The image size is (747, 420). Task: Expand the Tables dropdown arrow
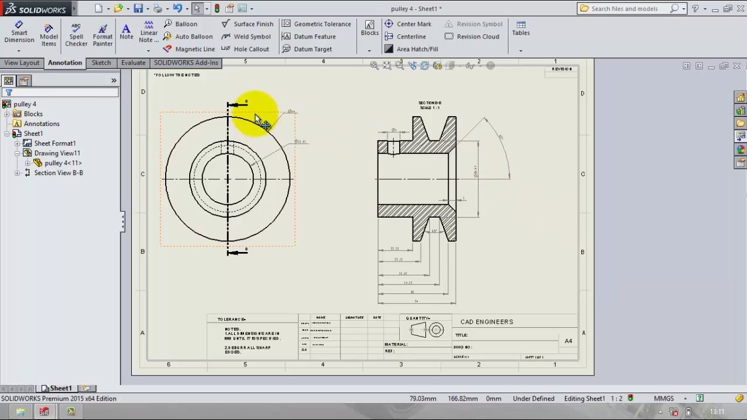(521, 51)
